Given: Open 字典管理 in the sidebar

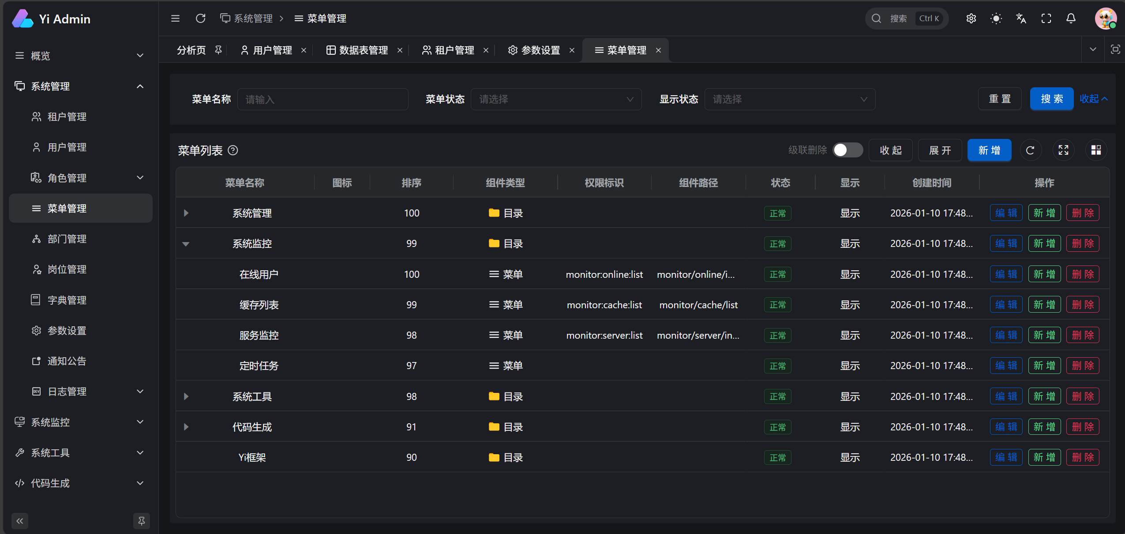Looking at the screenshot, I should pyautogui.click(x=67, y=300).
